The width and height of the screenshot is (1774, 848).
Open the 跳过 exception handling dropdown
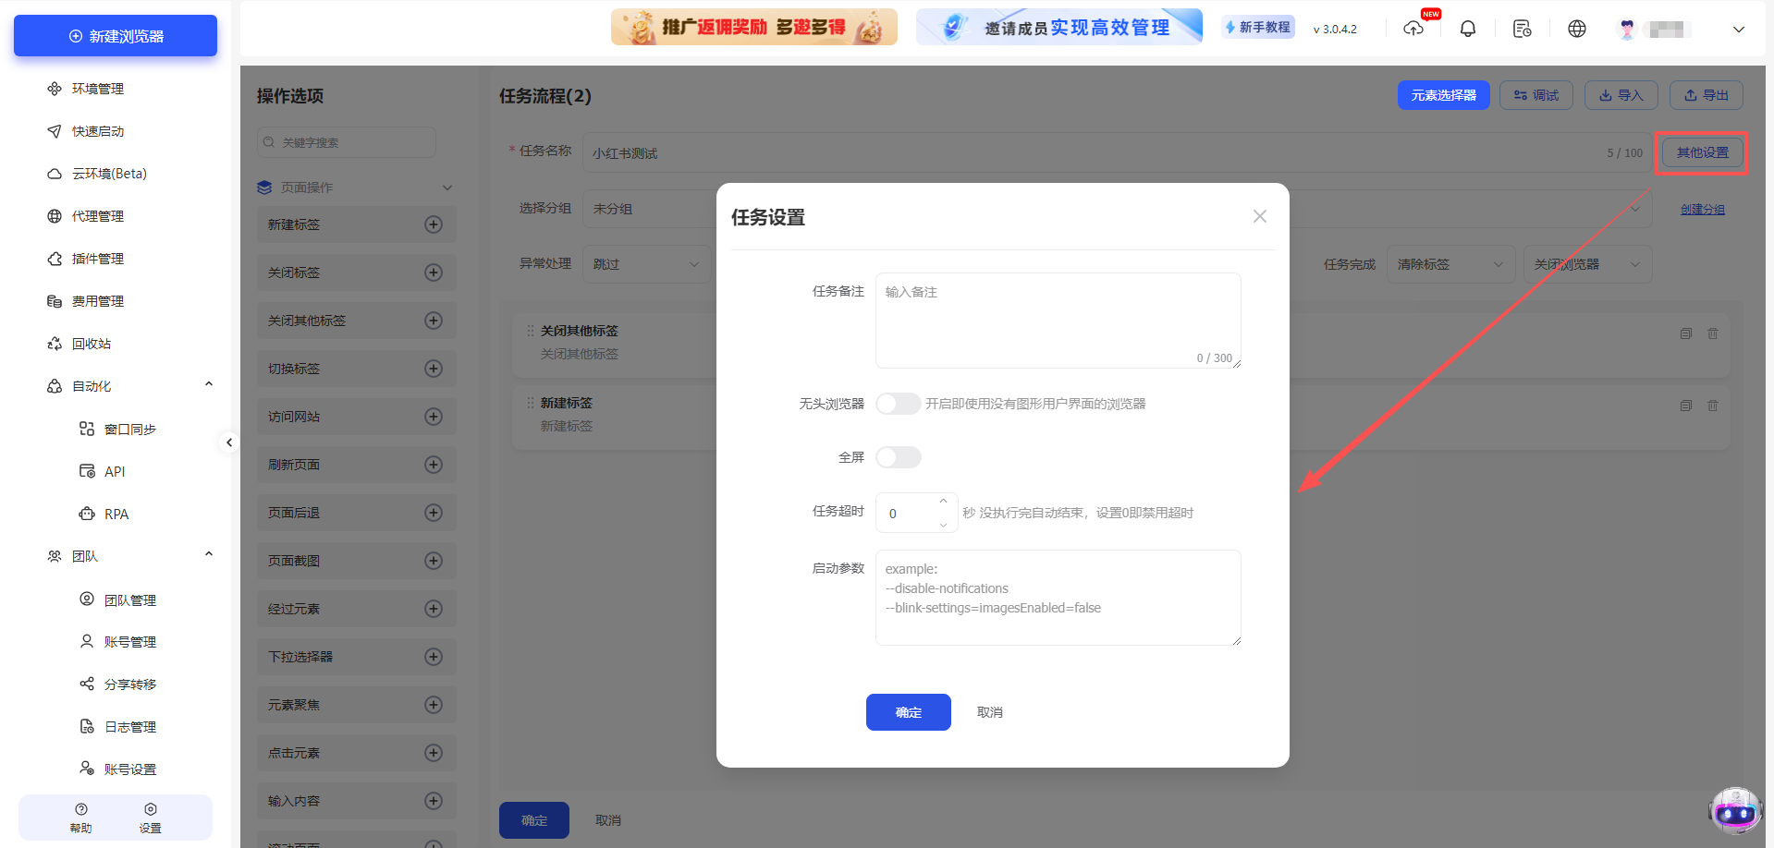click(x=646, y=263)
